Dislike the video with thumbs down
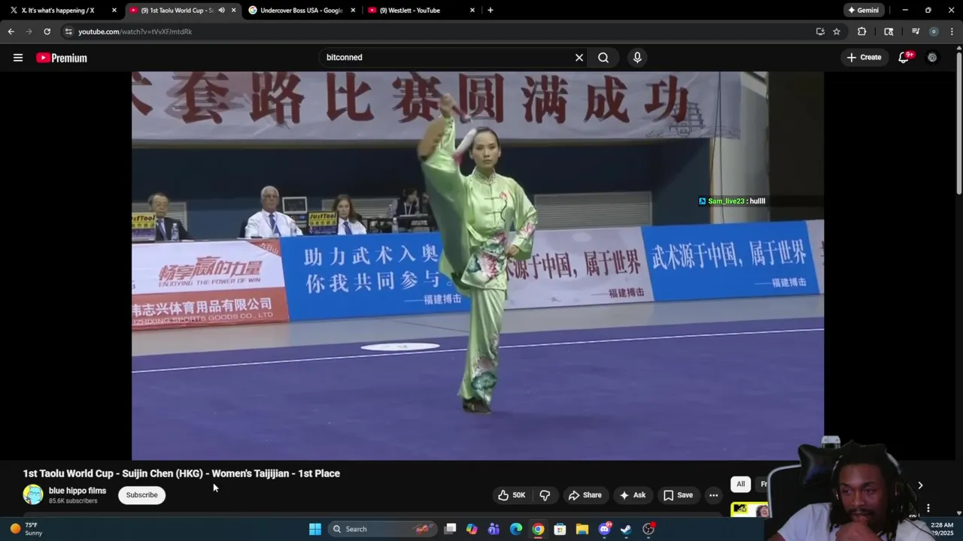The height and width of the screenshot is (541, 963). 545,495
